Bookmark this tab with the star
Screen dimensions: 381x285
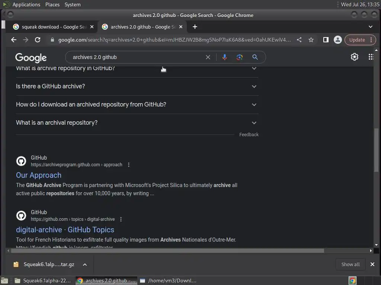pos(311,40)
